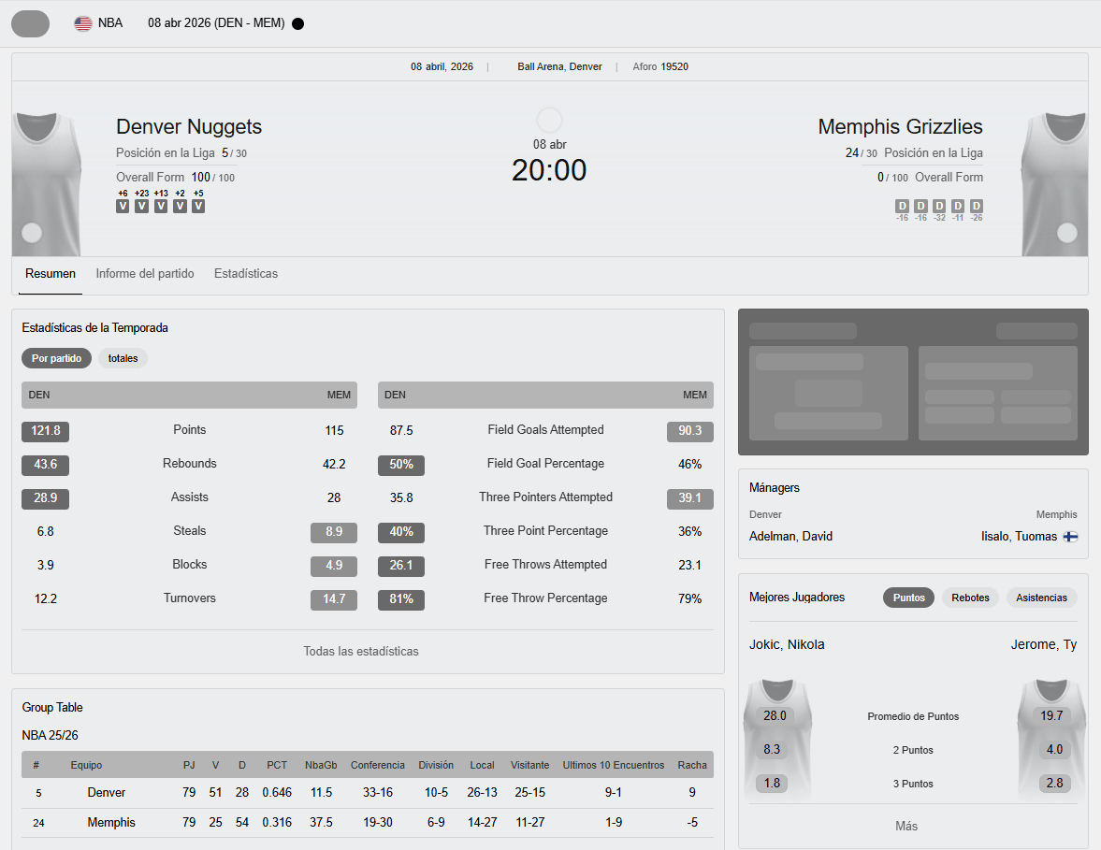Click the circular icon above match date
Screen dimensions: 1101x850
point(549,121)
